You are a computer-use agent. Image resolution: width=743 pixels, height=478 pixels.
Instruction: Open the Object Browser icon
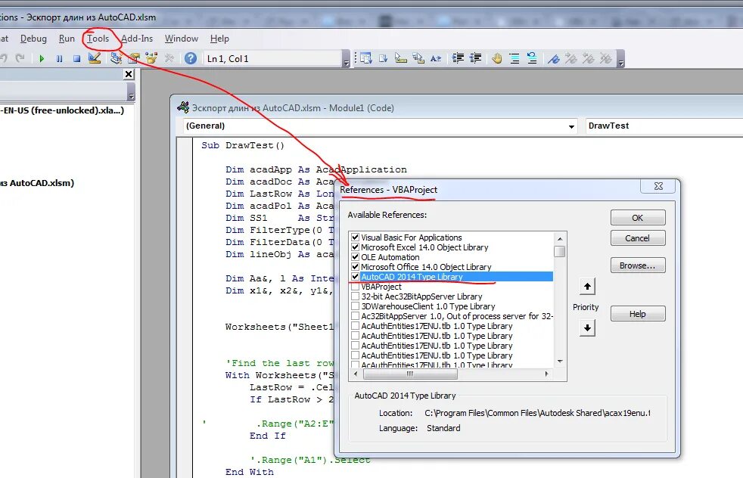click(x=151, y=57)
